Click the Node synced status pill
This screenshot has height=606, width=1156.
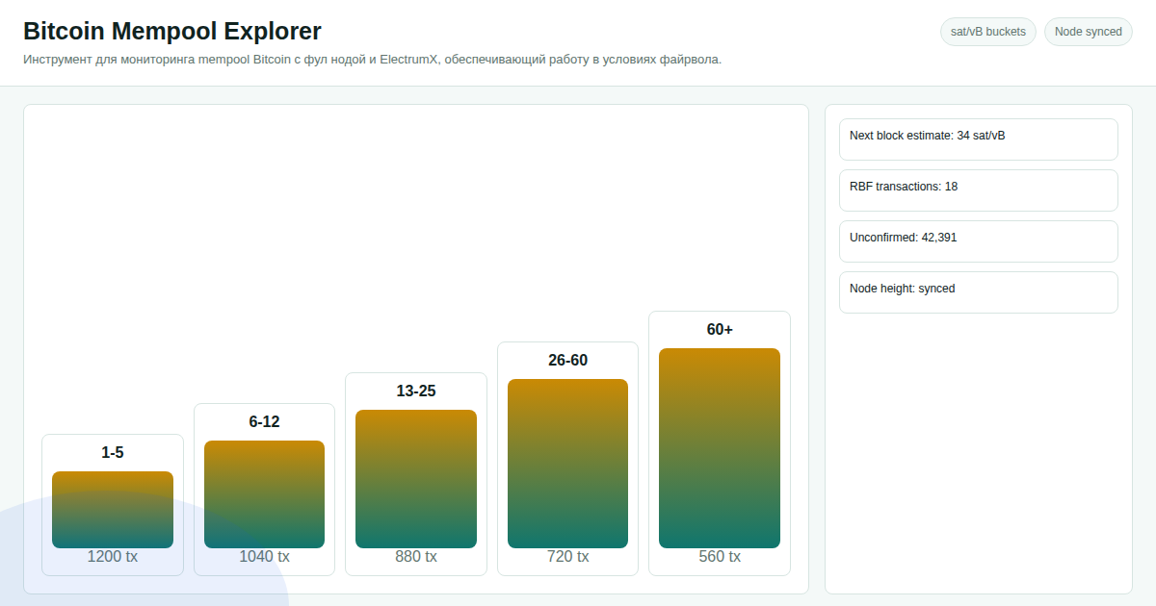1089,32
